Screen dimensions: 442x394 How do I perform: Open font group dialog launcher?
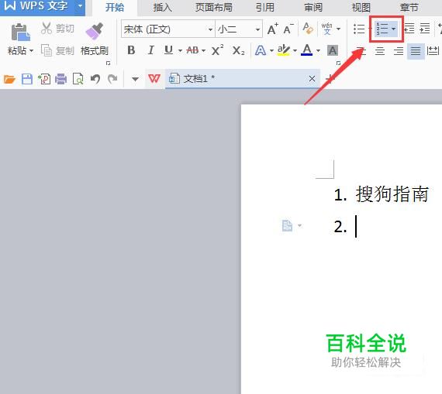338,63
